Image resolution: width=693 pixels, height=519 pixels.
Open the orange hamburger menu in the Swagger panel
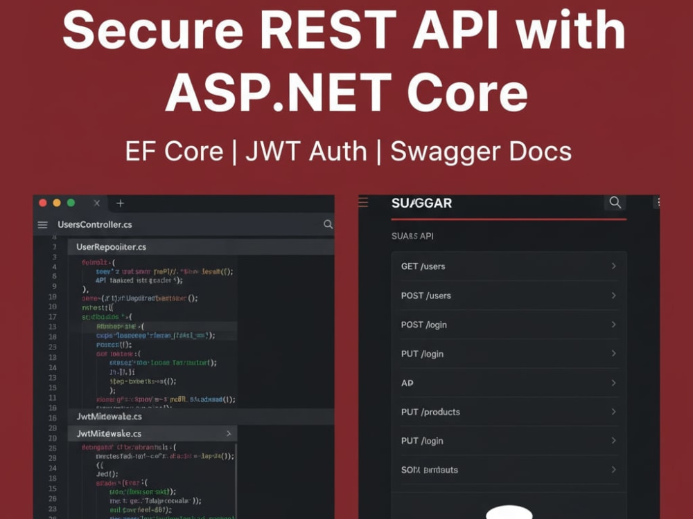[x=363, y=203]
